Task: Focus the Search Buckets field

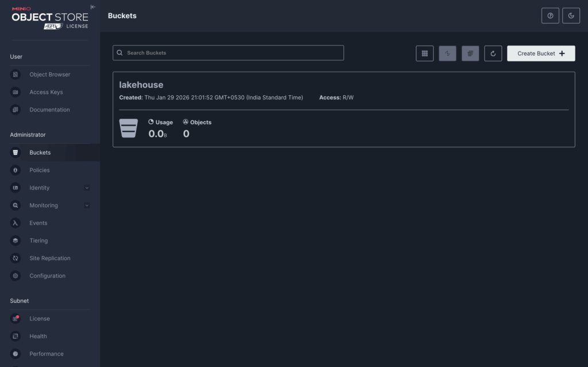Action: coord(228,53)
